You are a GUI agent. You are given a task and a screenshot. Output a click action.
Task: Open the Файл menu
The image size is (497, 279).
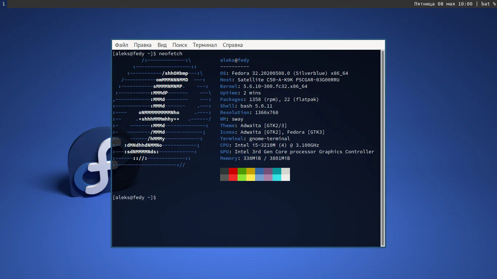(122, 45)
